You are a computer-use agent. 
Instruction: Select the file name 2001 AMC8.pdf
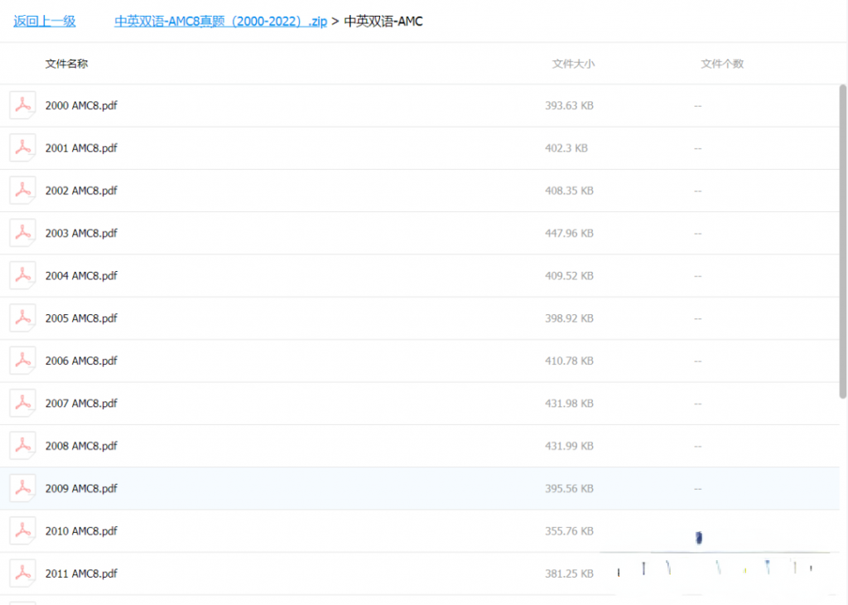[81, 148]
